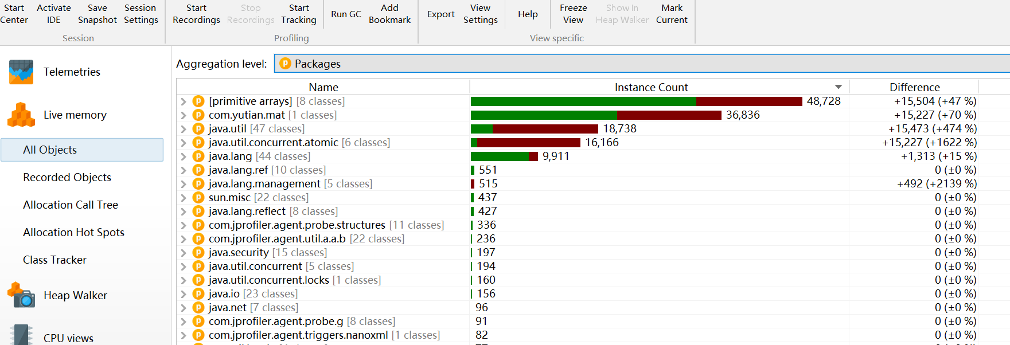This screenshot has height=345, width=1010.
Task: Sort by Instance Count column header
Action: 651,87
